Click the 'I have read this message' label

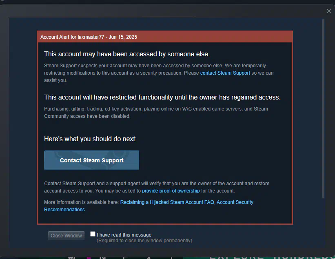click(x=124, y=235)
